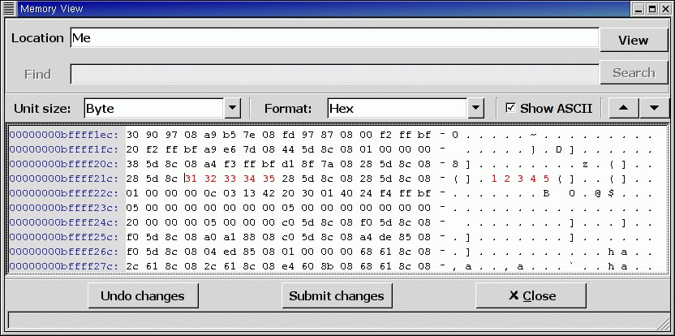This screenshot has height=336, width=675.
Task: Click red hex byte 32
Action: click(210, 179)
